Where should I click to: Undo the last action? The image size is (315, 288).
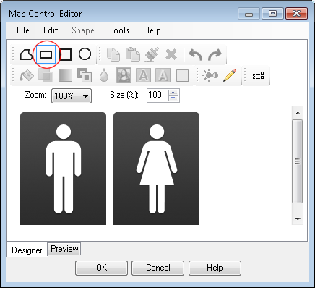[x=195, y=55]
